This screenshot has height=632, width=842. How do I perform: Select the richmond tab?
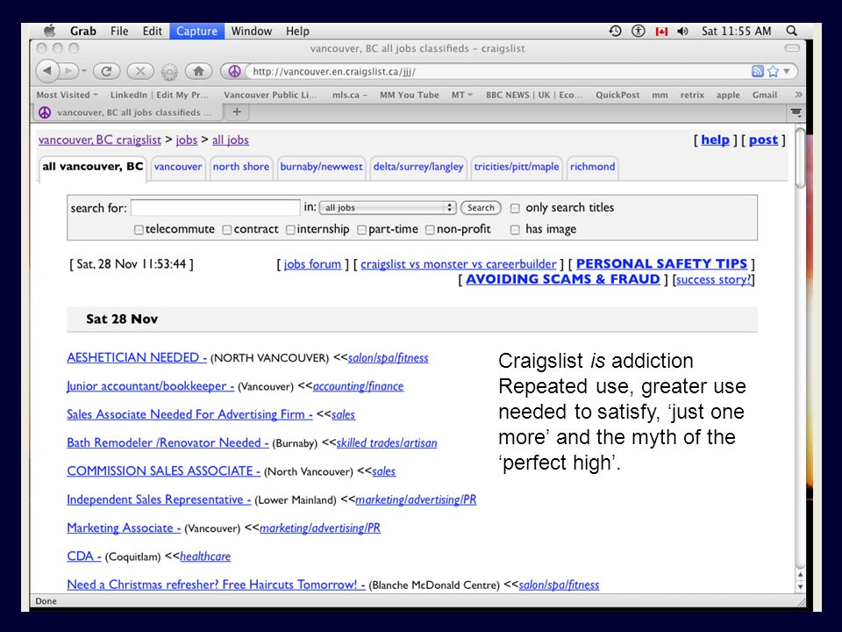(x=592, y=167)
